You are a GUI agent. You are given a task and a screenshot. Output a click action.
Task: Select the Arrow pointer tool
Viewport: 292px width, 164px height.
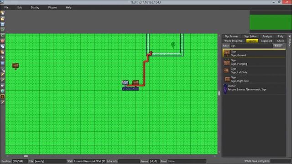(x=3, y=58)
